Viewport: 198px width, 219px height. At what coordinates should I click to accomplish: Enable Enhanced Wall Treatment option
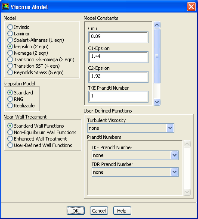[37, 139]
